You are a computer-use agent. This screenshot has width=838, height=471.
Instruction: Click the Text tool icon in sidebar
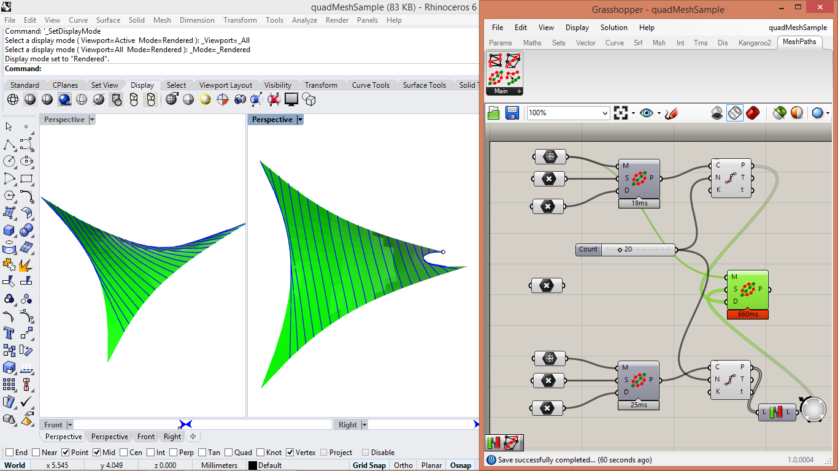tap(9, 333)
